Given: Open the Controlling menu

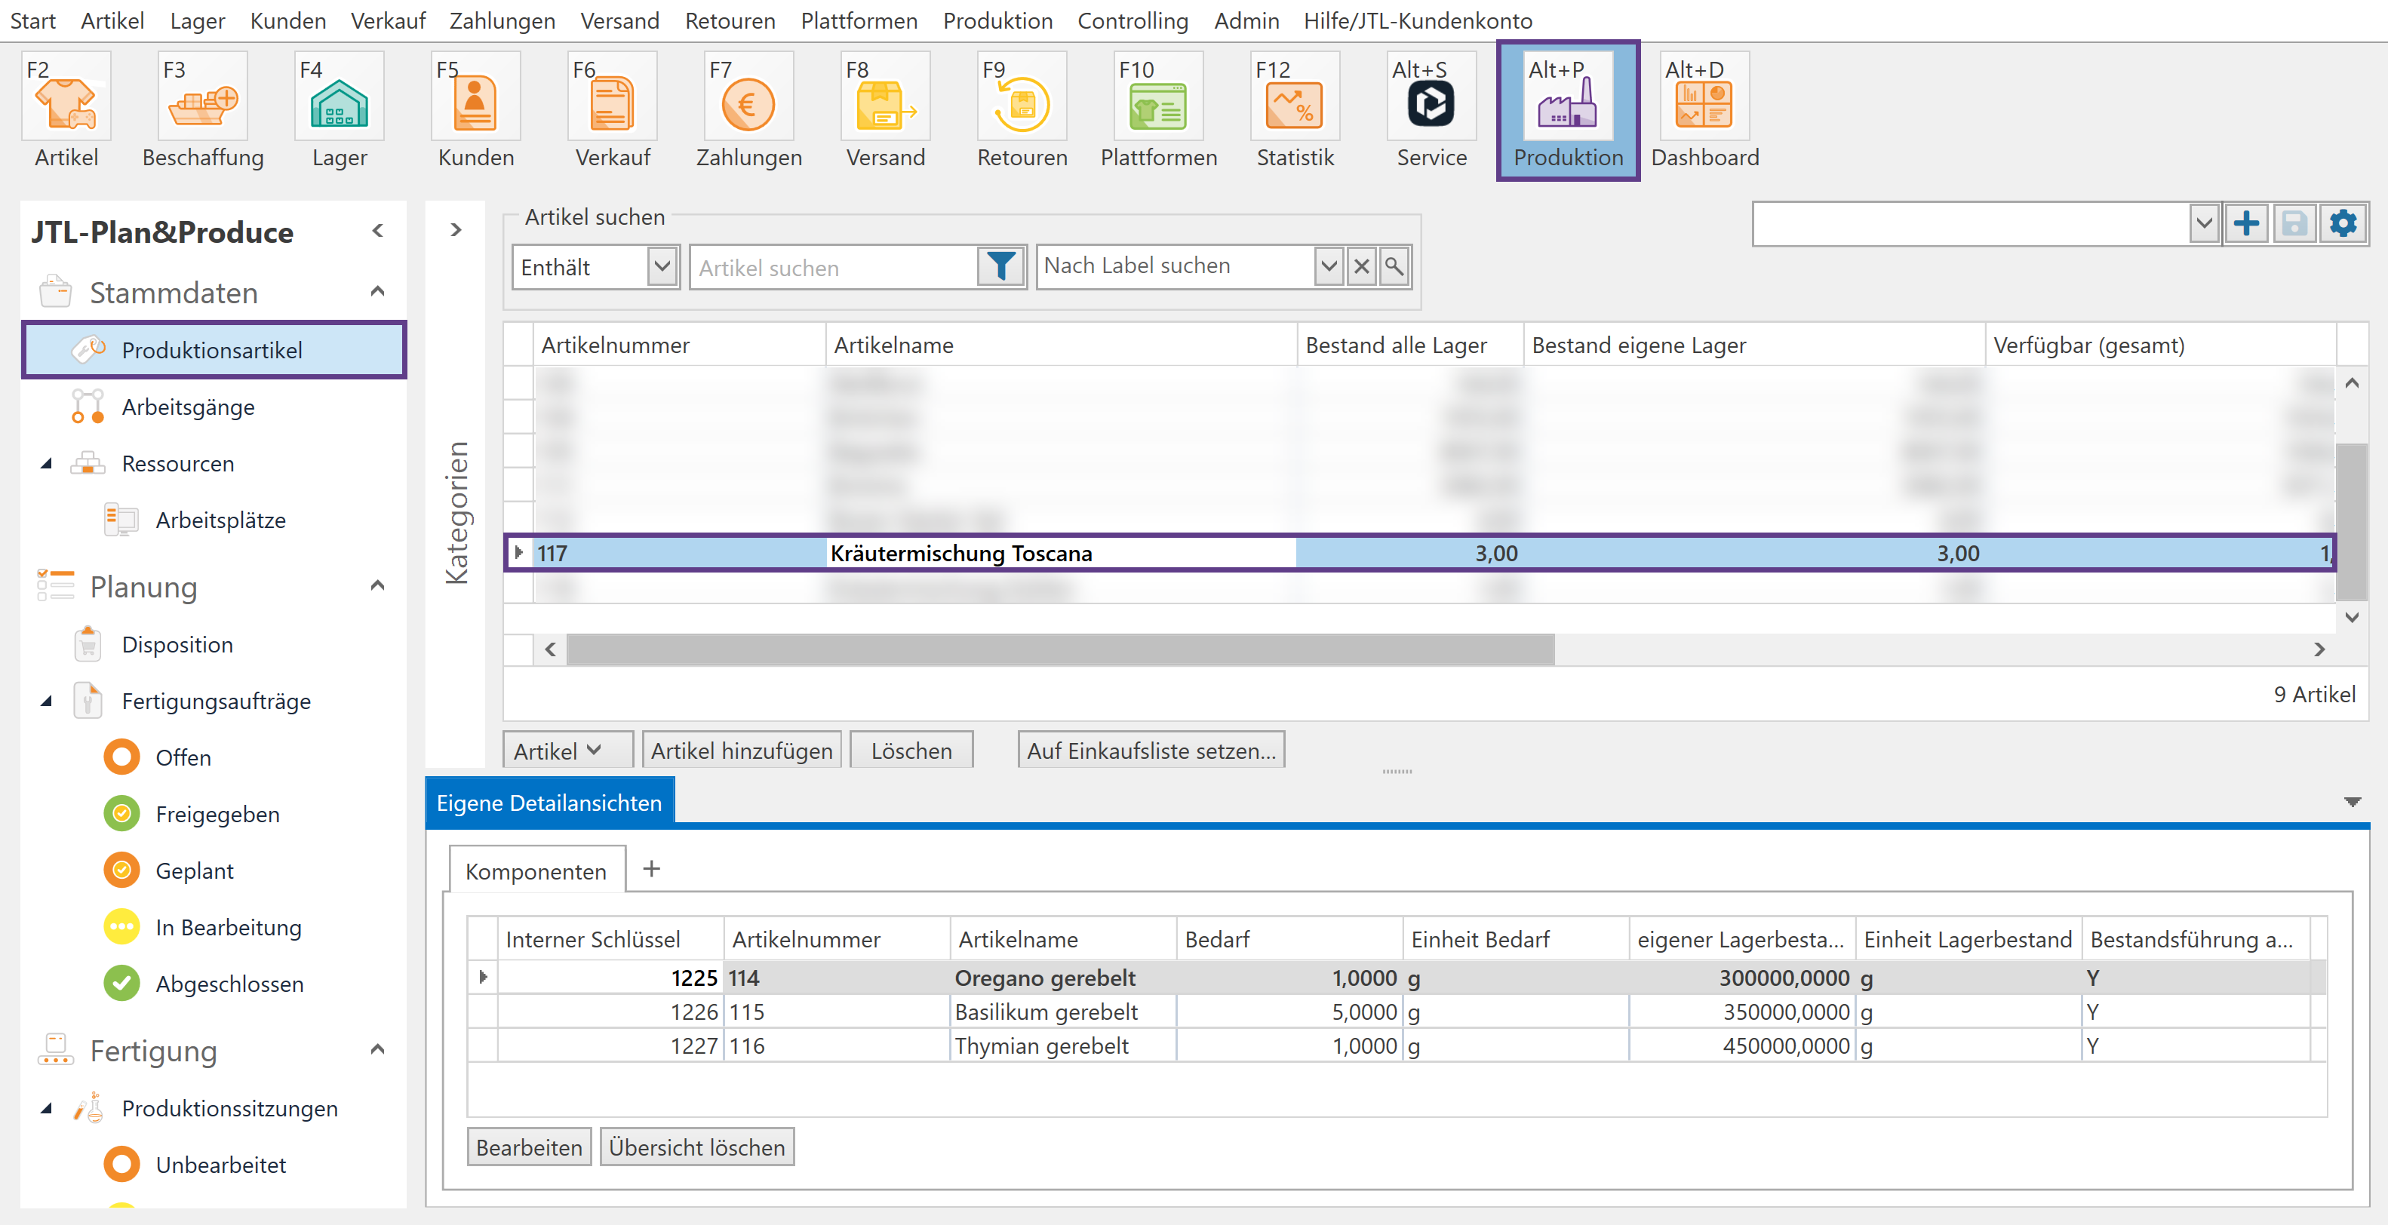Looking at the screenshot, I should point(1132,20).
